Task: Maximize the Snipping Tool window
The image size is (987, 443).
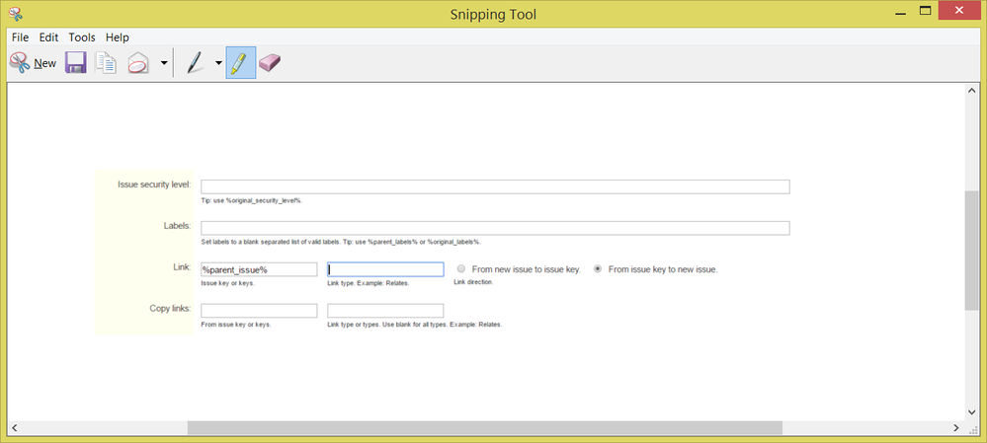Action: click(x=926, y=10)
